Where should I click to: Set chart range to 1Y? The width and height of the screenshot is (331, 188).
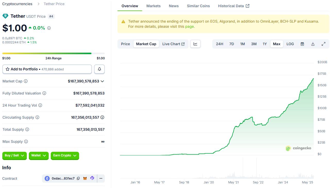tap(265, 44)
